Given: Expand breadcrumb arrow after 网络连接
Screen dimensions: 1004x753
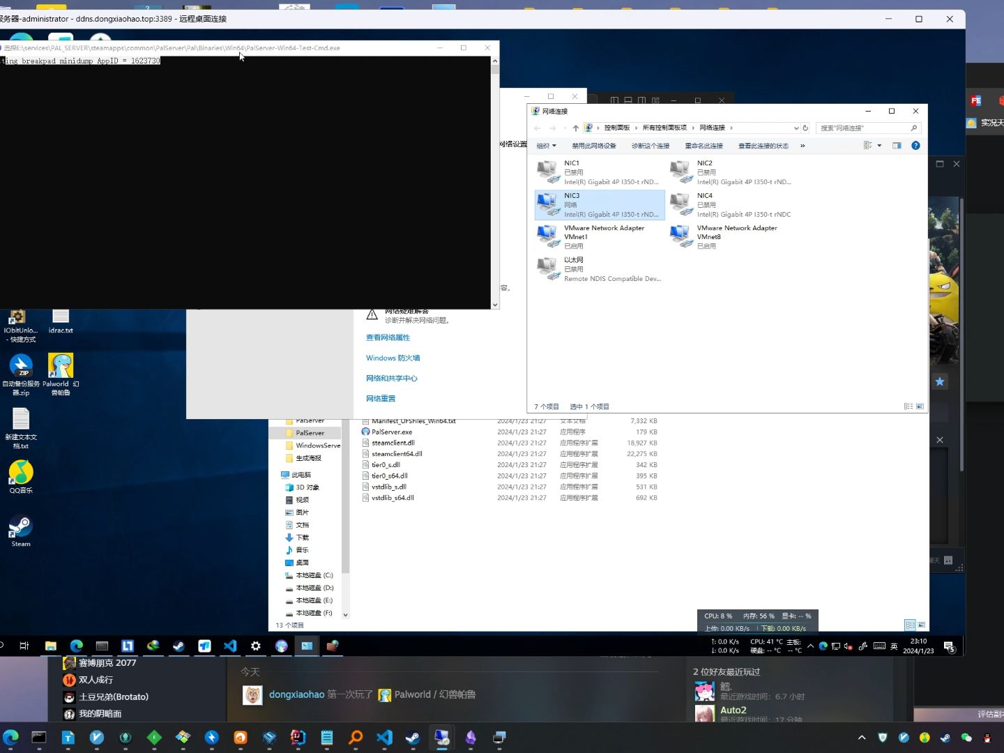Looking at the screenshot, I should pos(731,128).
